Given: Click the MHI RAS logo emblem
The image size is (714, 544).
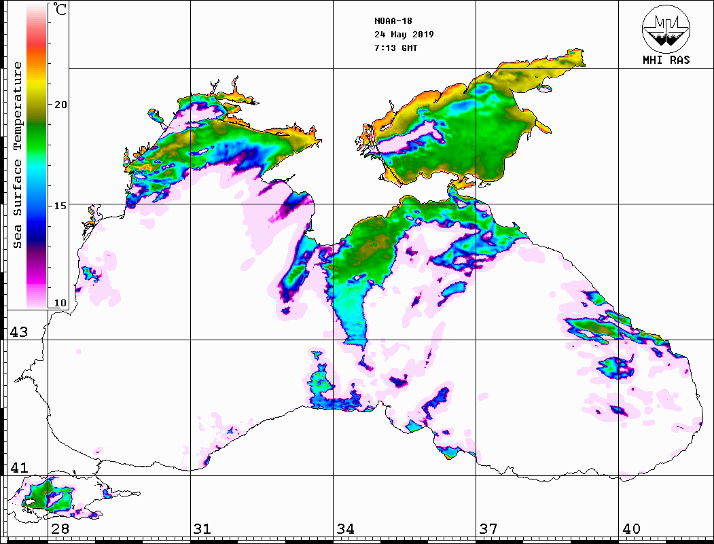Looking at the screenshot, I should point(666,29).
